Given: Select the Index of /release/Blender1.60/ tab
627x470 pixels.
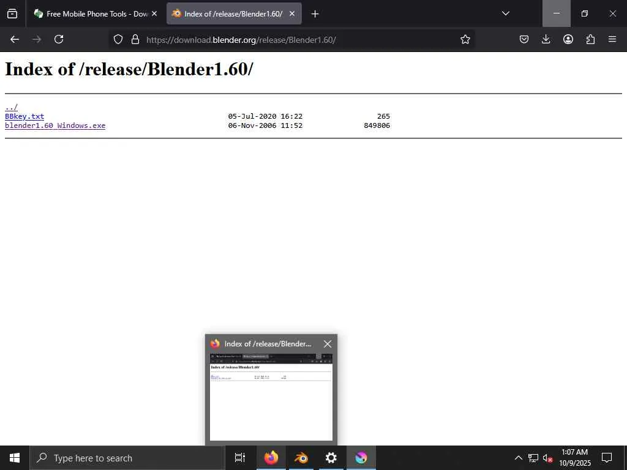Looking at the screenshot, I should click(234, 13).
